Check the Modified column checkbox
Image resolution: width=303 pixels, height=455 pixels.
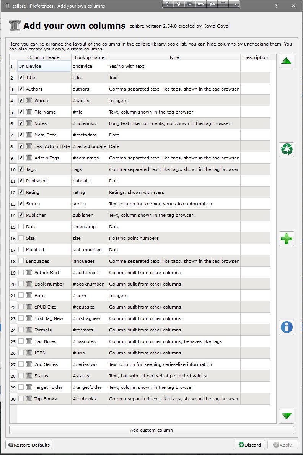coord(21,249)
